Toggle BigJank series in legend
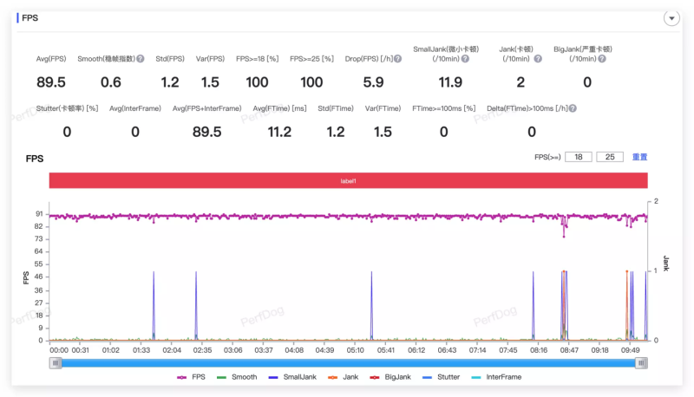 [x=391, y=377]
